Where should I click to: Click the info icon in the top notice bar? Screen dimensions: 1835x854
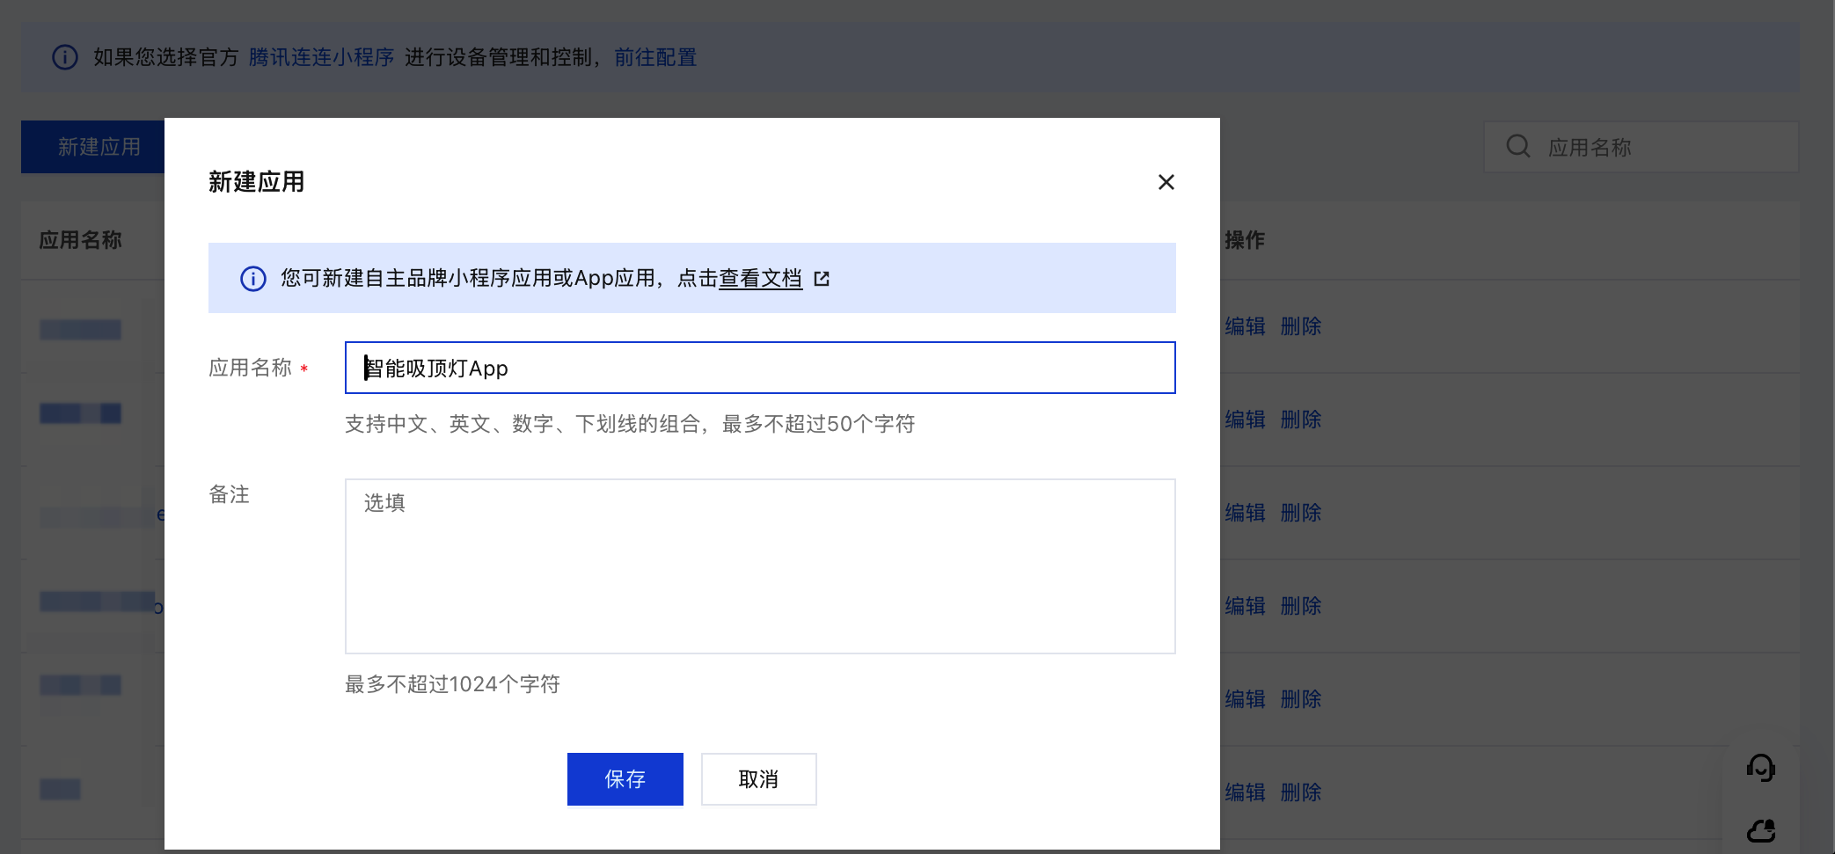[65, 57]
